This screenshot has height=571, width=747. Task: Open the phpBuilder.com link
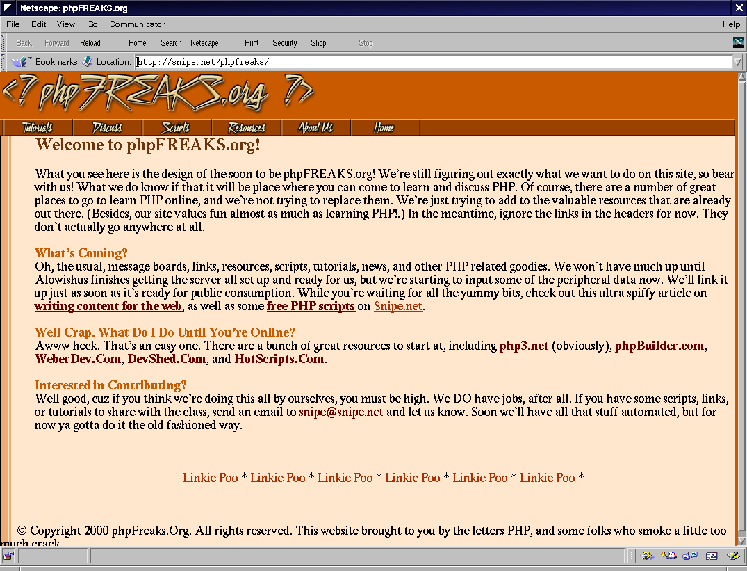pyautogui.click(x=659, y=346)
